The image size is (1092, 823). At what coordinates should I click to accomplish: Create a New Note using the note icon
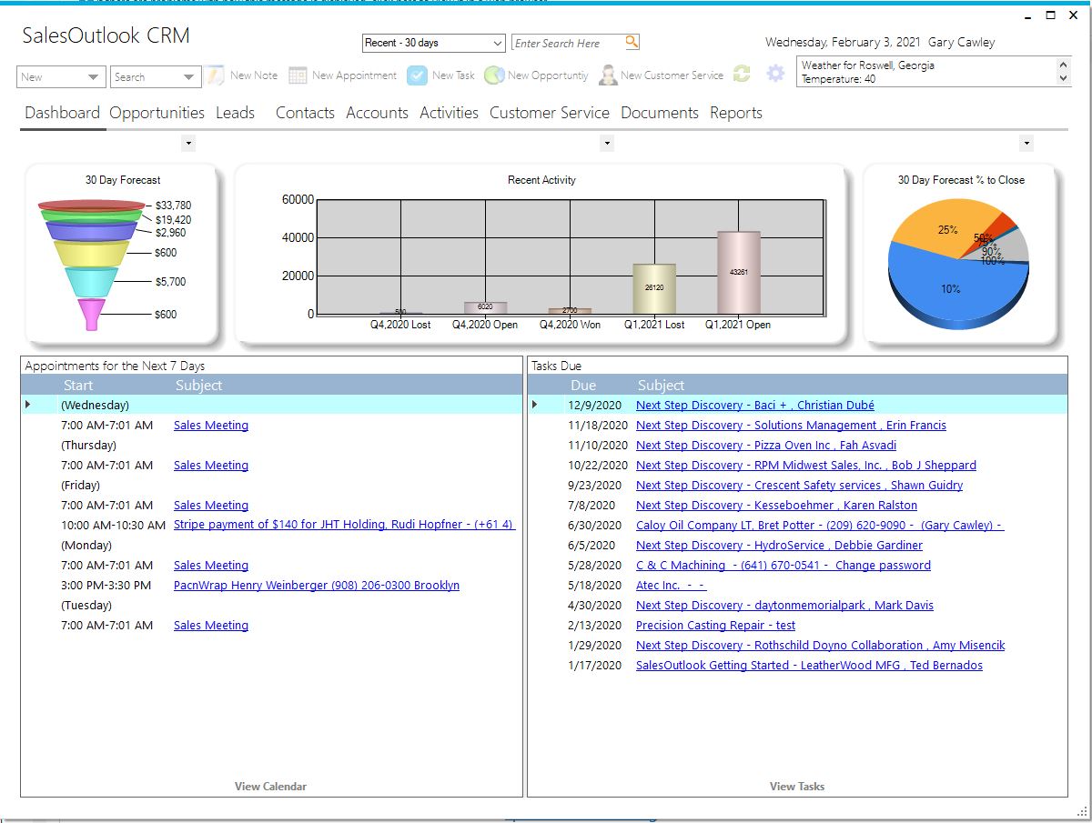[213, 75]
